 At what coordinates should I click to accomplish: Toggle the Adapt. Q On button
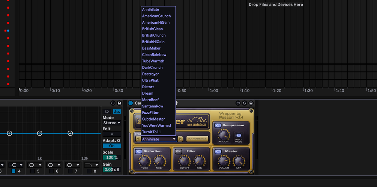(112, 146)
